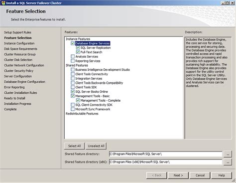Viewport: 236px width, 183px height.
Task: Uncheck Management Tools - Basic
Action: 73,96
